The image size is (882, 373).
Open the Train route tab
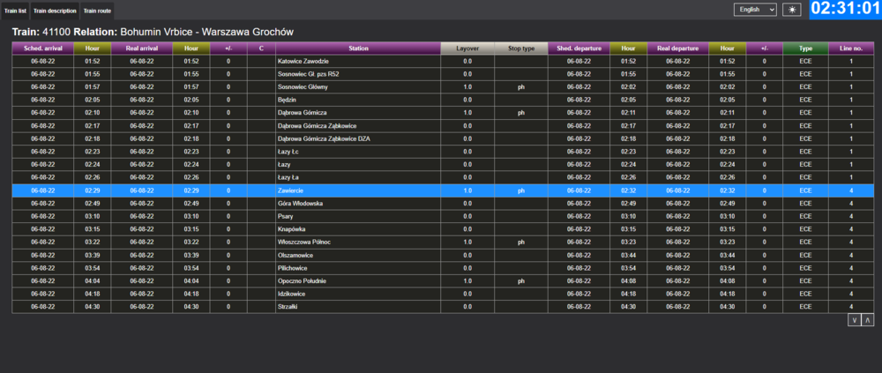coord(95,10)
